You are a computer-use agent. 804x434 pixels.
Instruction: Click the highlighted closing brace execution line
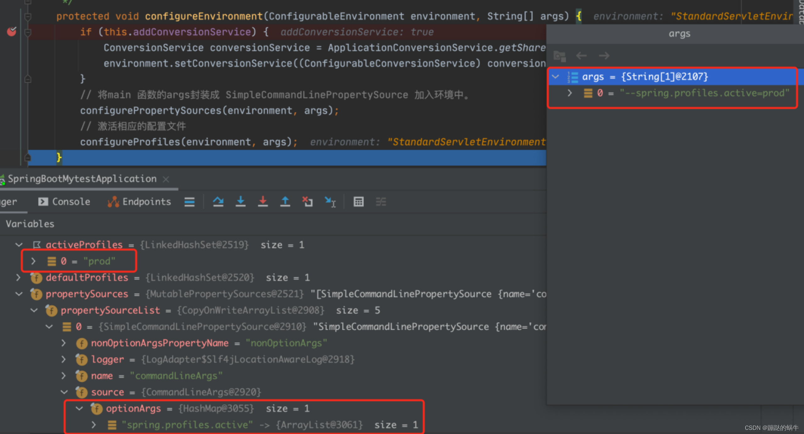pos(287,157)
